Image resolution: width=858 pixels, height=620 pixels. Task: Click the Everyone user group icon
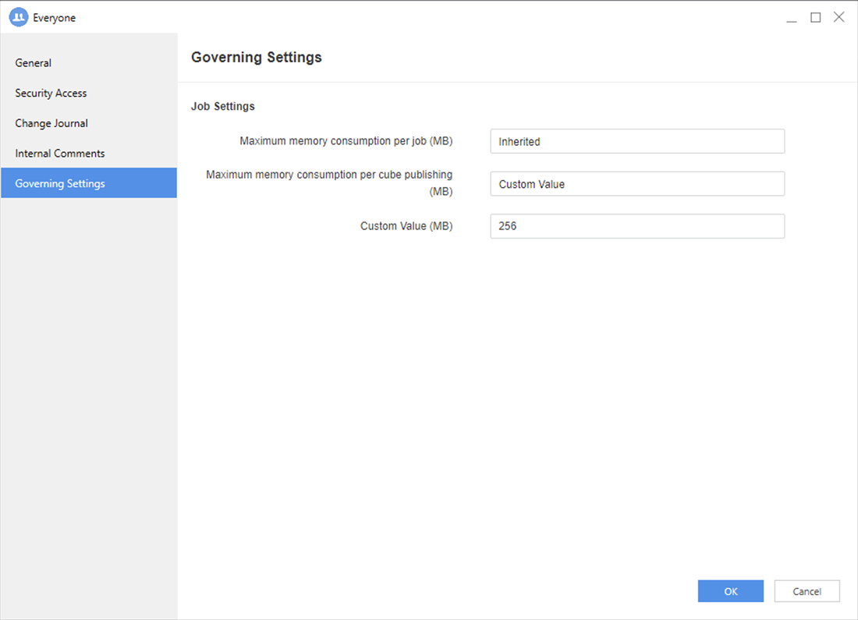(19, 17)
